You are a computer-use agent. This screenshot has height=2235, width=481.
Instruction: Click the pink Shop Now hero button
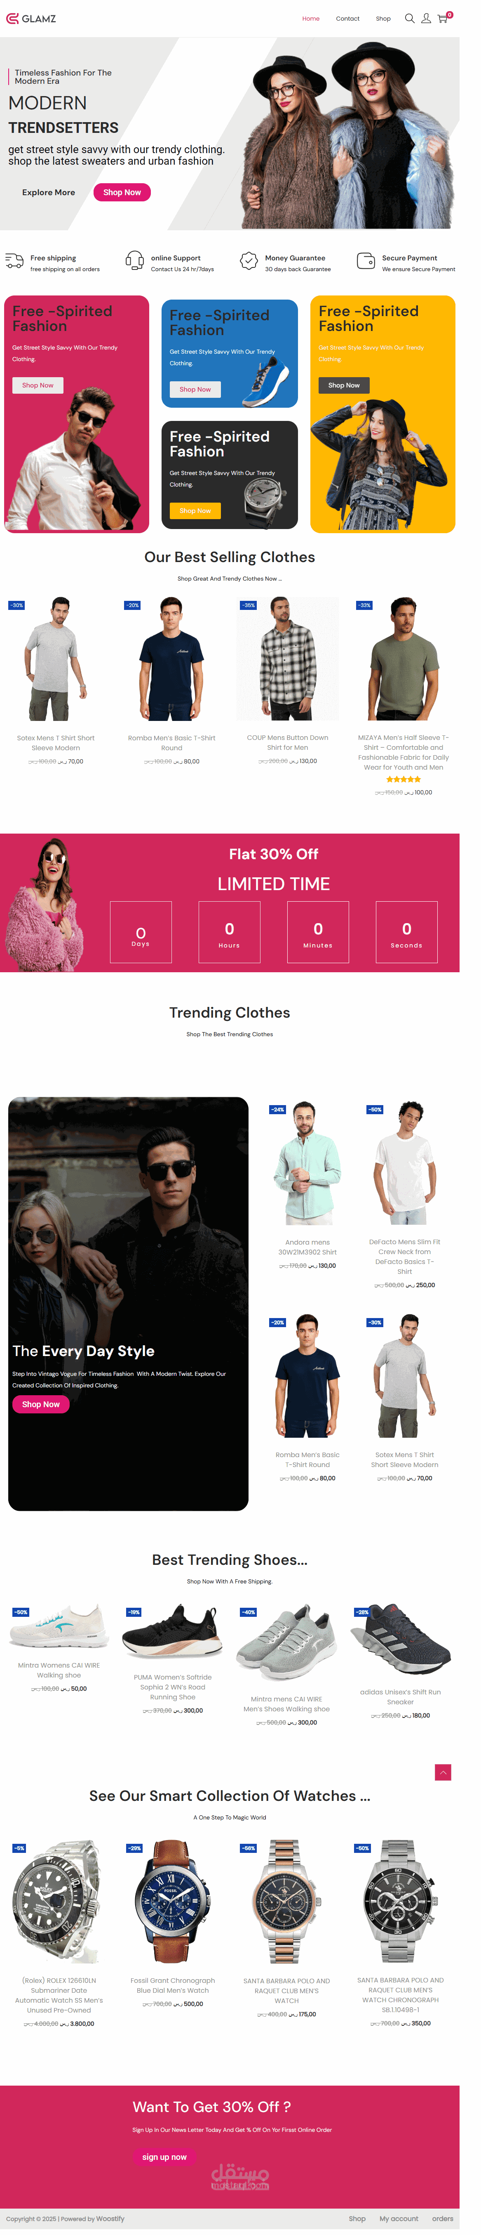pyautogui.click(x=122, y=193)
